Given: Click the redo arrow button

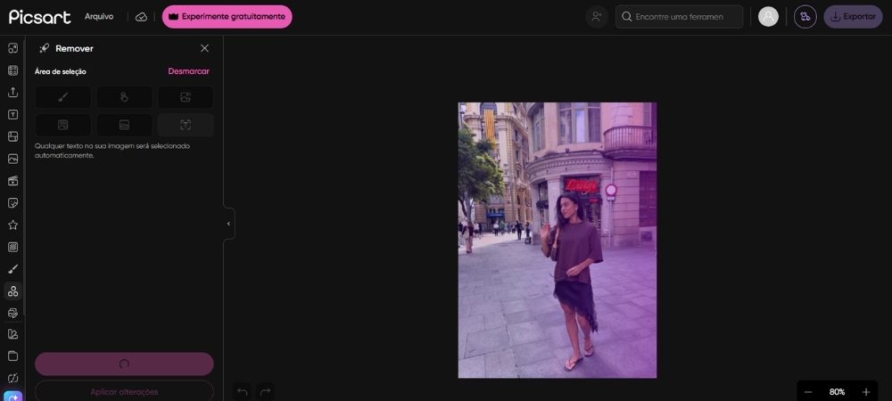Looking at the screenshot, I should point(265,392).
